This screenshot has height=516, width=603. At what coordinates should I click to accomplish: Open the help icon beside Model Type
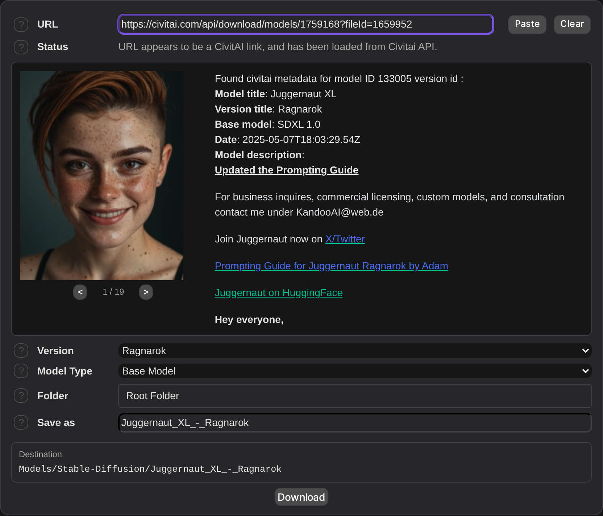[x=21, y=371]
